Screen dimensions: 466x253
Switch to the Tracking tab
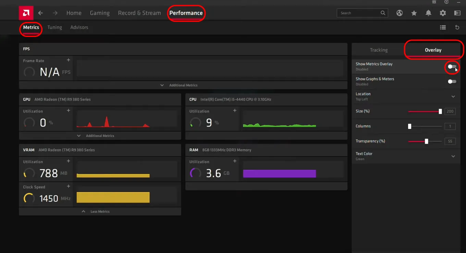pos(379,50)
